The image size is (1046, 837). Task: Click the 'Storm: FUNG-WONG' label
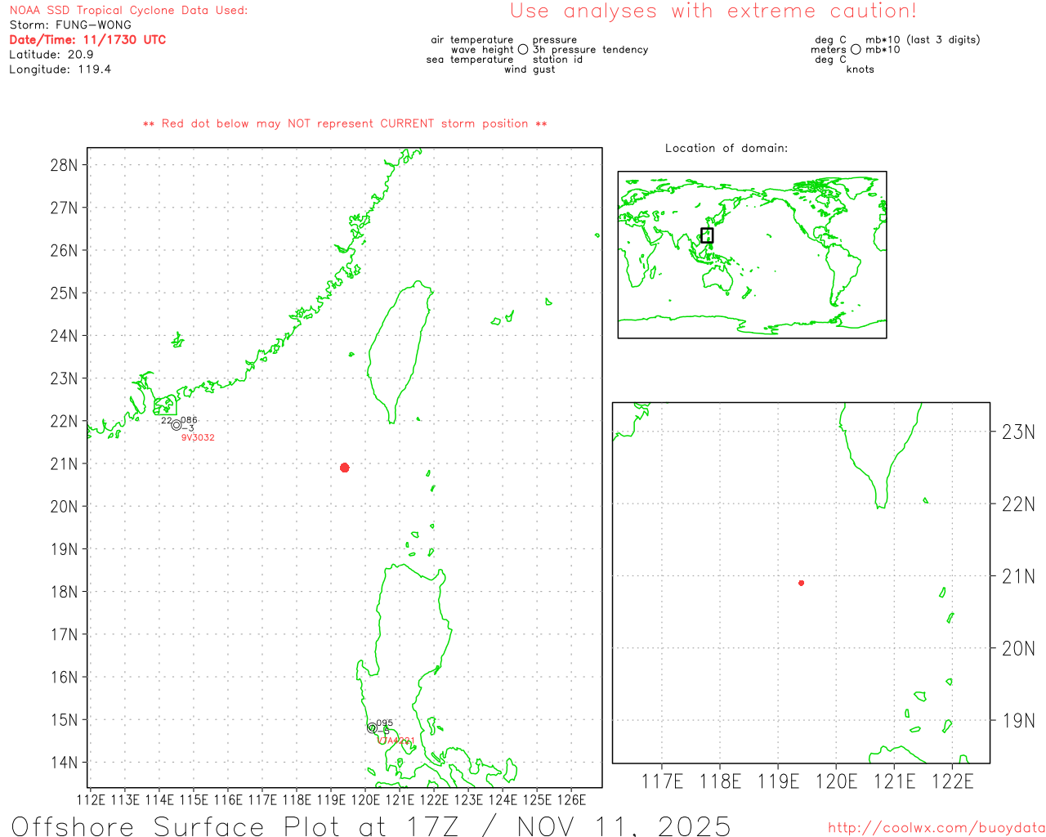coord(70,25)
